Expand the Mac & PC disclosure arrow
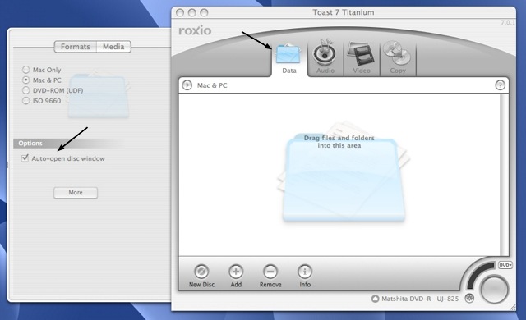The height and width of the screenshot is (320, 526). (x=187, y=85)
